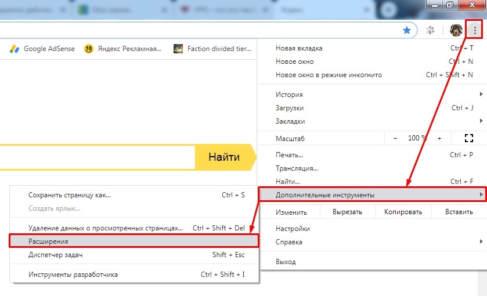Expand the Закладки submenu
This screenshot has height=296, width=487.
click(373, 121)
